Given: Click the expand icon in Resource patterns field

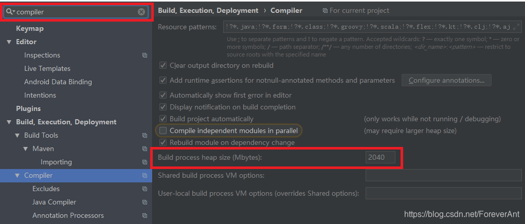Looking at the screenshot, I should click(x=516, y=27).
